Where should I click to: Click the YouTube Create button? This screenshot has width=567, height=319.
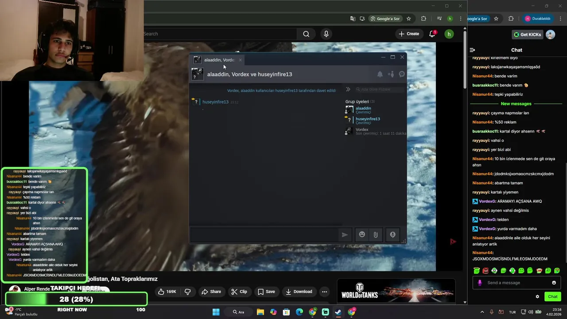(x=408, y=34)
